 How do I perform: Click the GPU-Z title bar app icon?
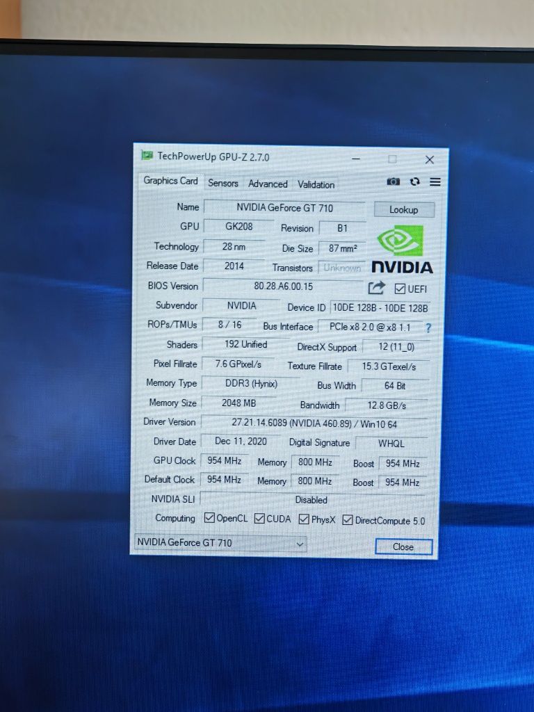point(147,156)
